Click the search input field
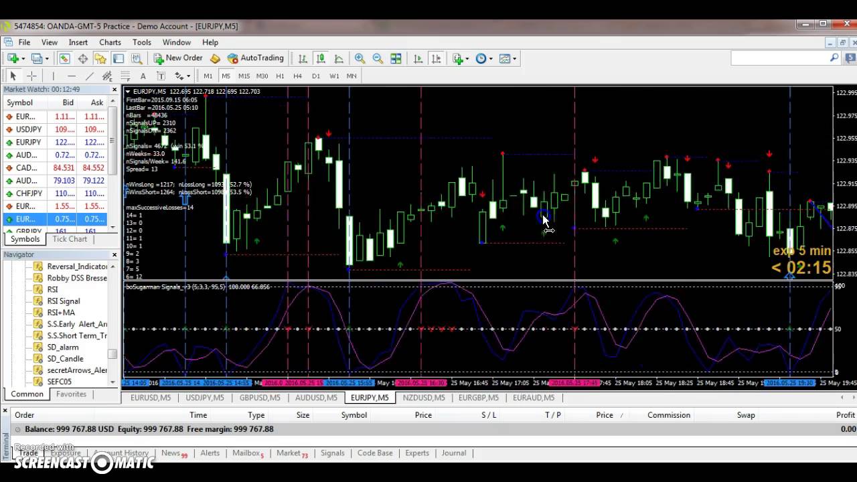Image resolution: width=857 pixels, height=482 pixels. coord(780,58)
